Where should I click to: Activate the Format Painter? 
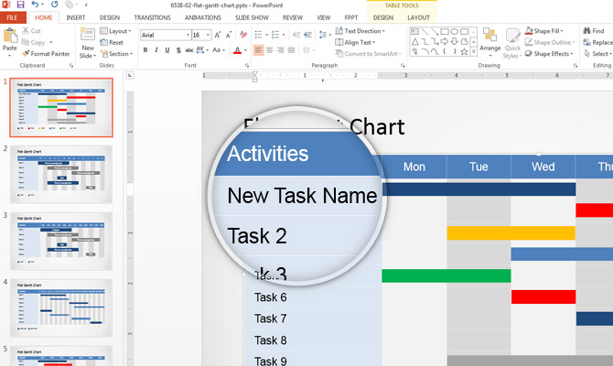pyautogui.click(x=46, y=54)
